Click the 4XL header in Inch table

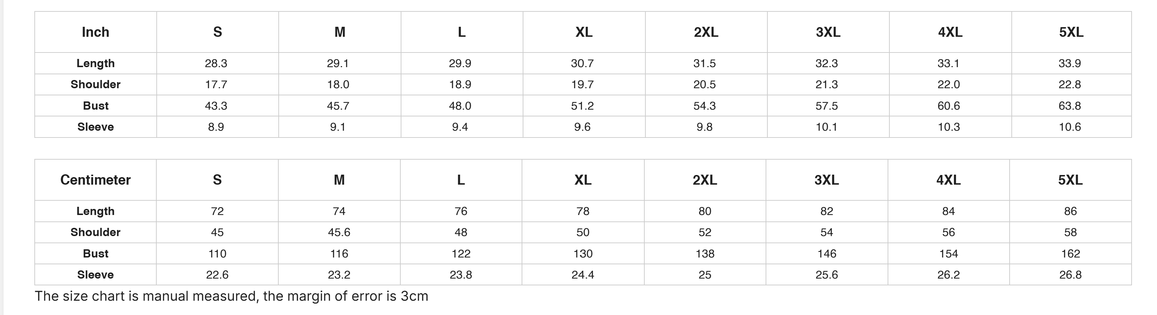coord(950,32)
